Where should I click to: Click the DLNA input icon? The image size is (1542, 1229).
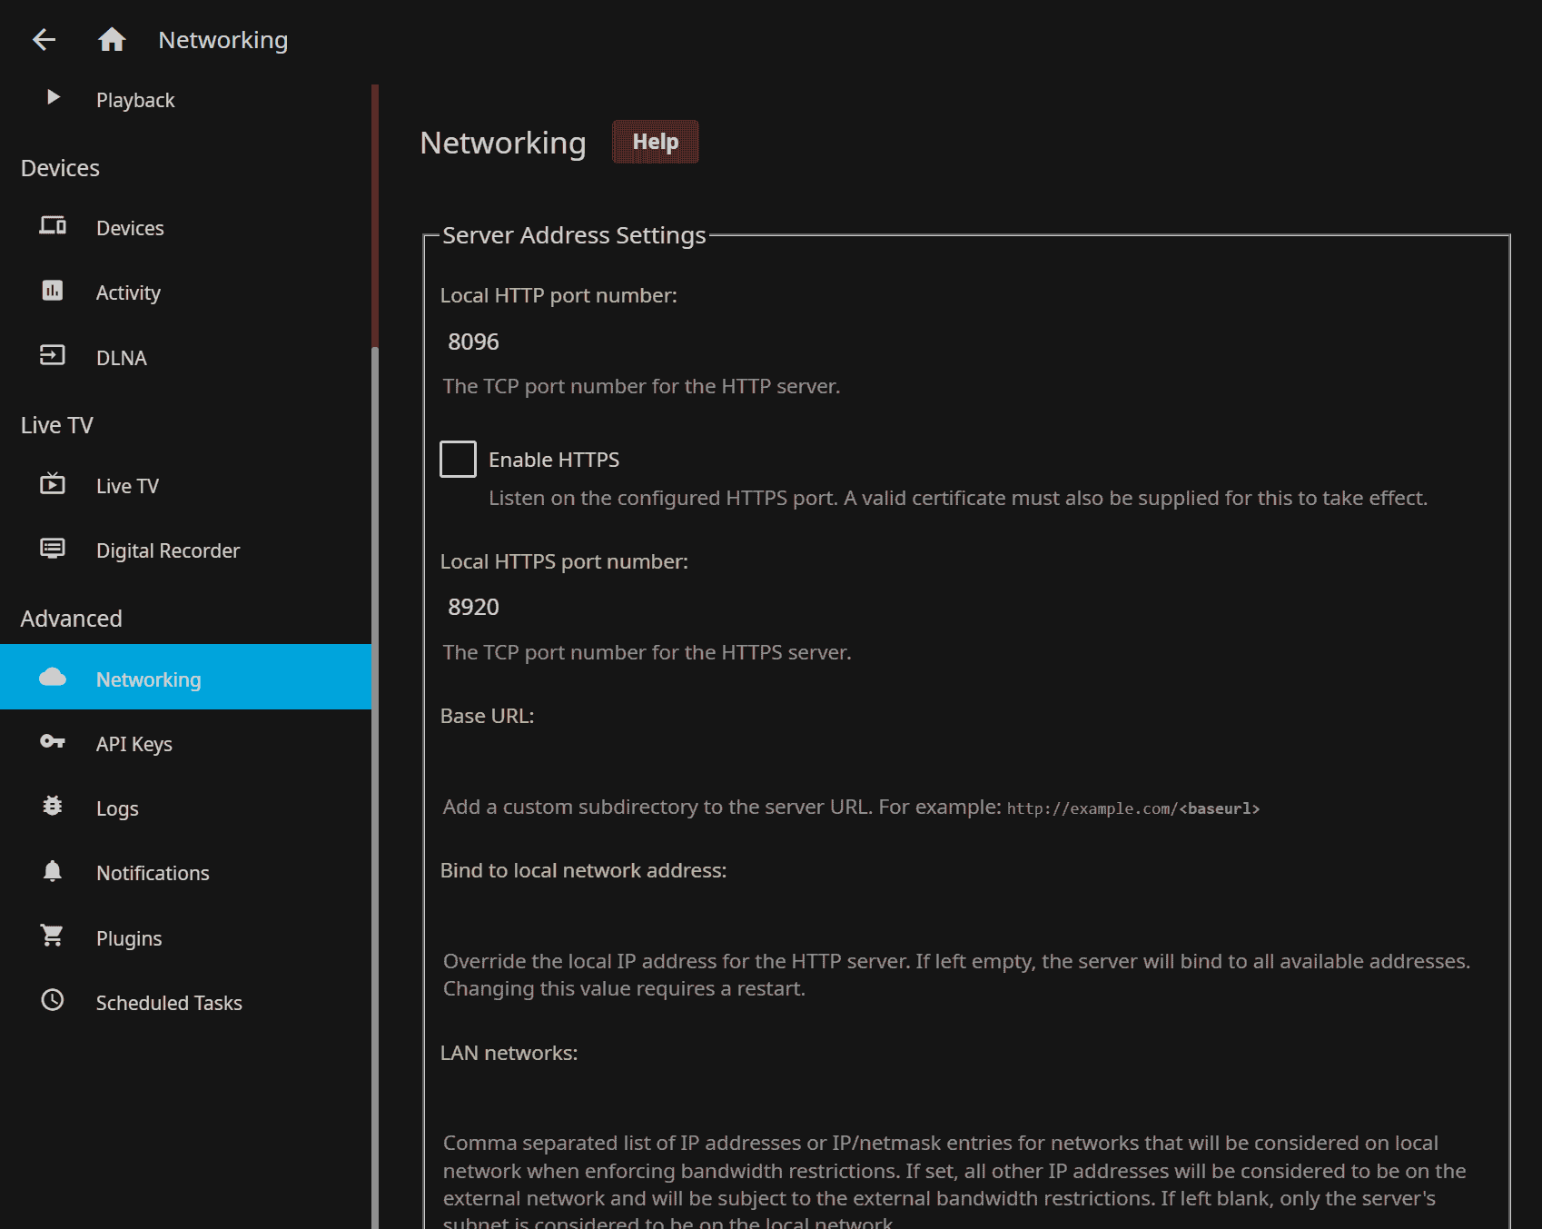(x=53, y=355)
